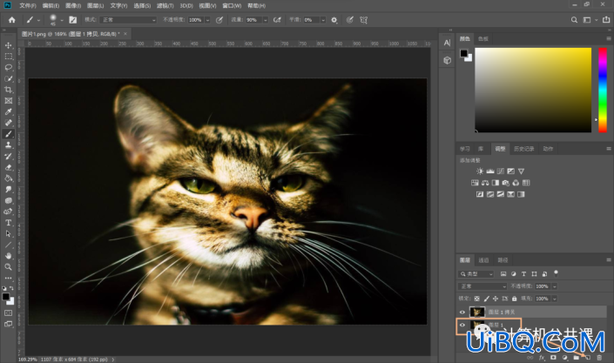
Task: Select the Move tool
Action: coord(8,45)
